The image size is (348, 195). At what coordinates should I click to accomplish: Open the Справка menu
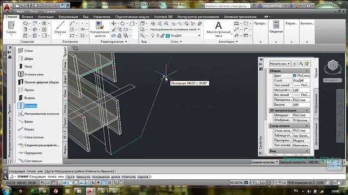coord(49,11)
